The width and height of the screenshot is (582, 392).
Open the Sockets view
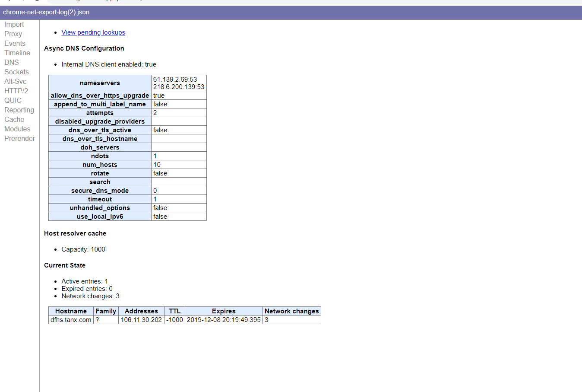16,72
